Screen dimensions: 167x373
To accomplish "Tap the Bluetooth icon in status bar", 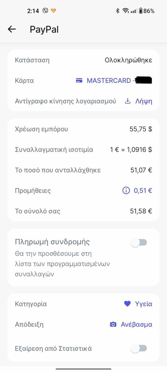I will (118, 11).
